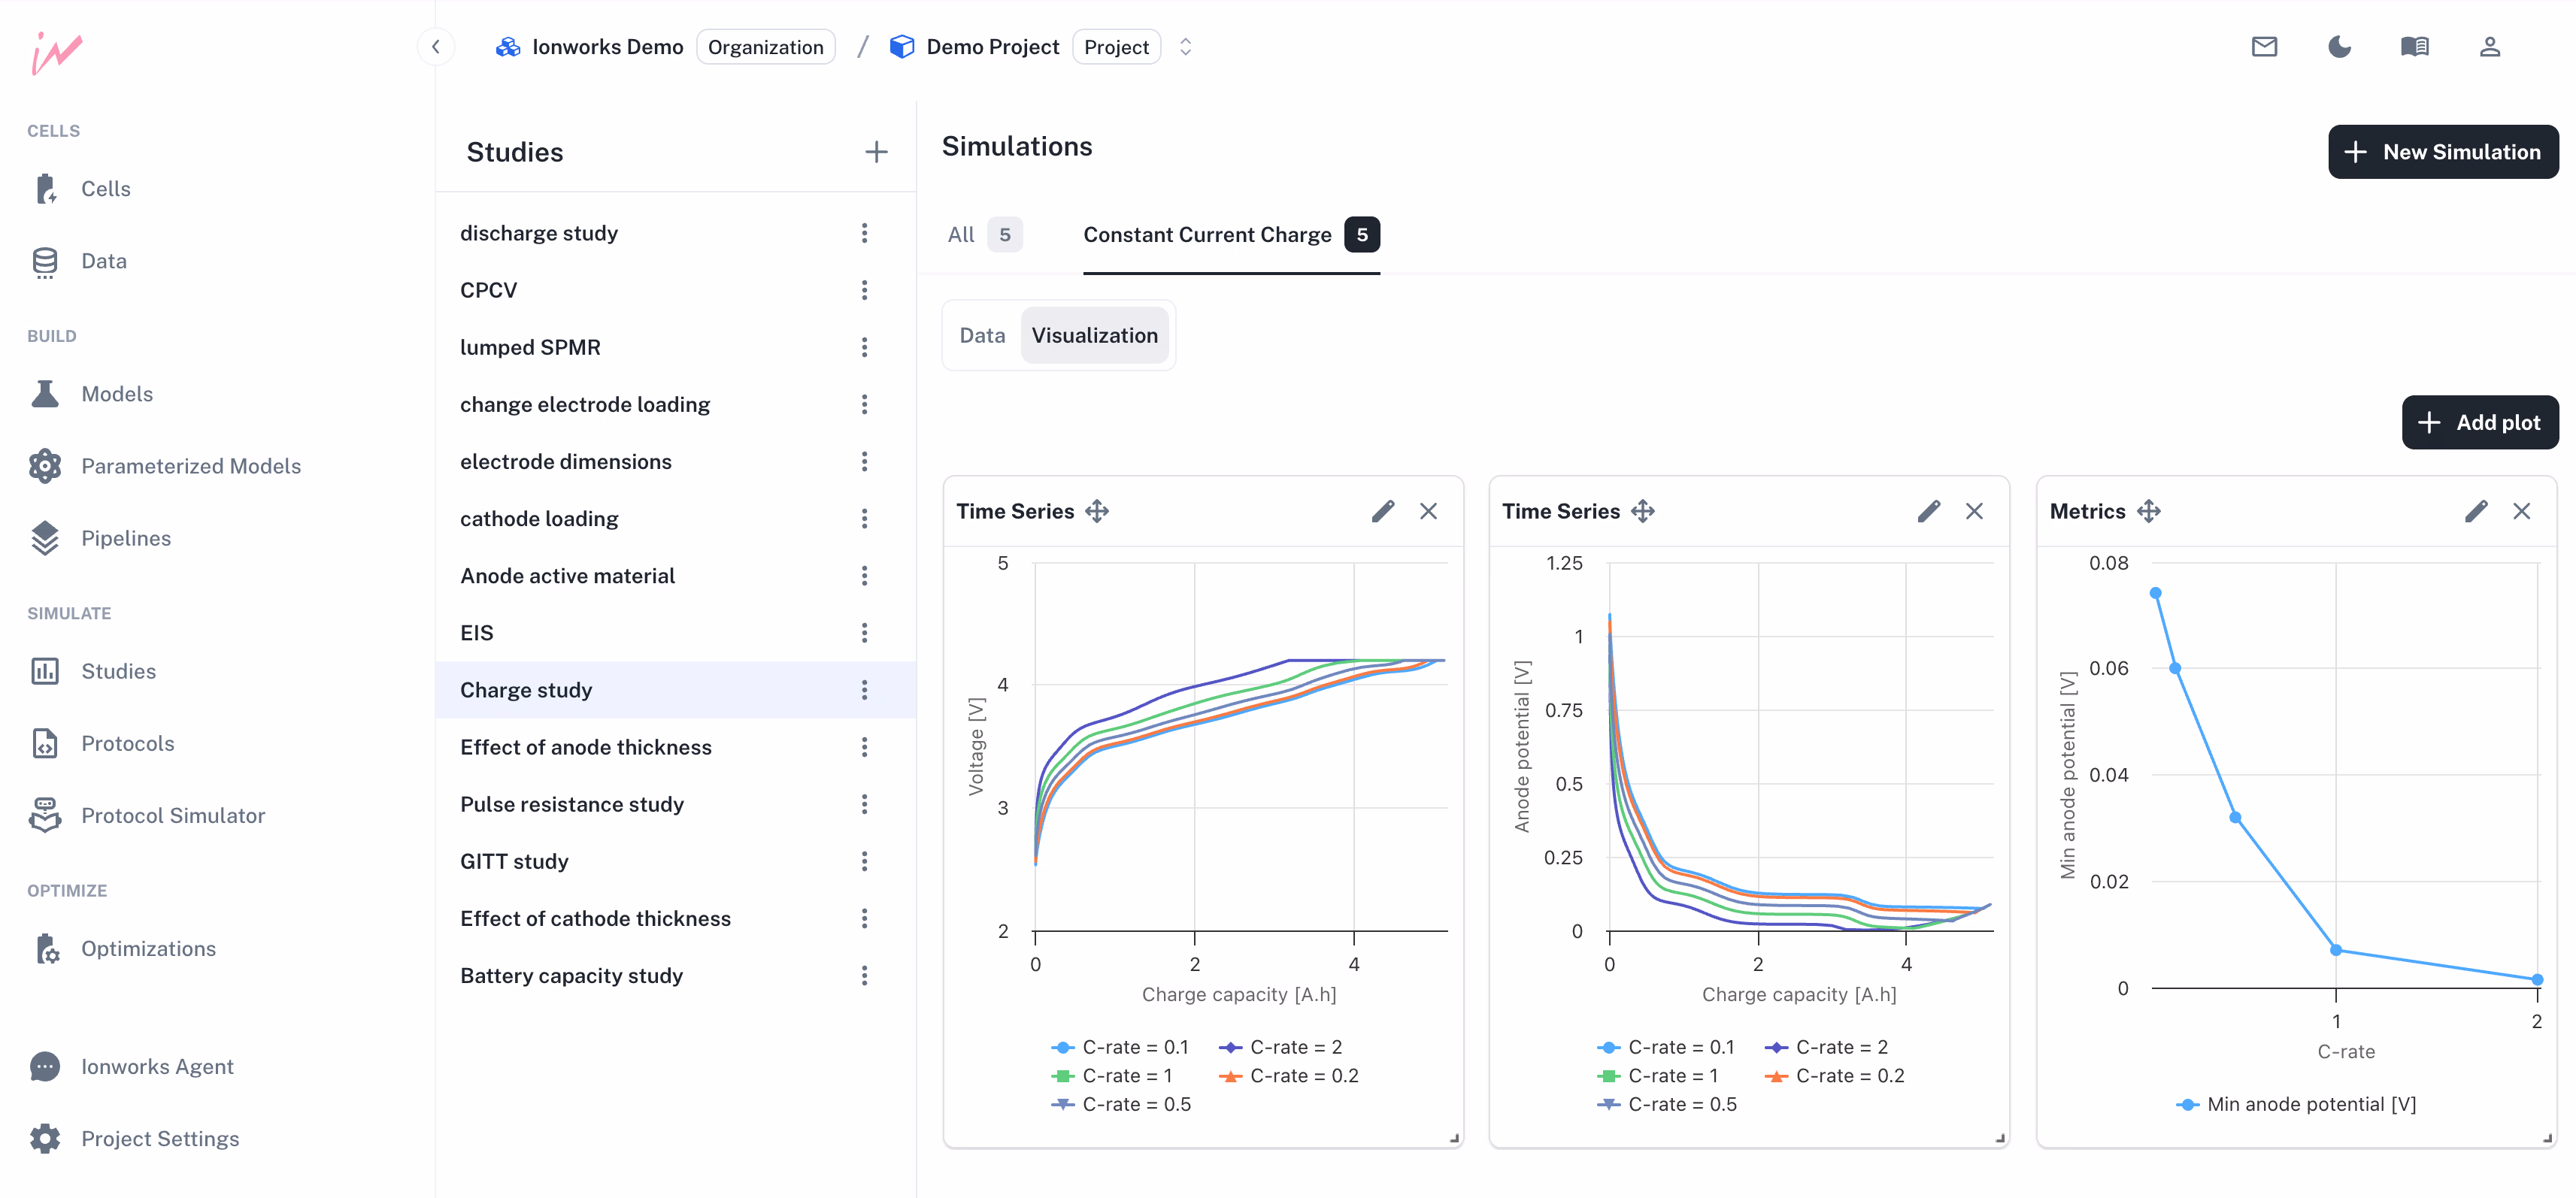Click the mail inbox icon
This screenshot has width=2576, height=1198.
[2264, 47]
